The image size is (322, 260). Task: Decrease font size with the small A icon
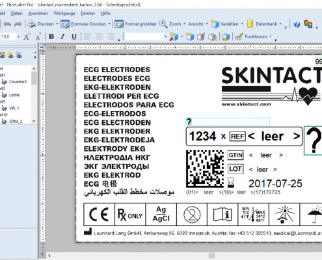[x=38, y=37]
